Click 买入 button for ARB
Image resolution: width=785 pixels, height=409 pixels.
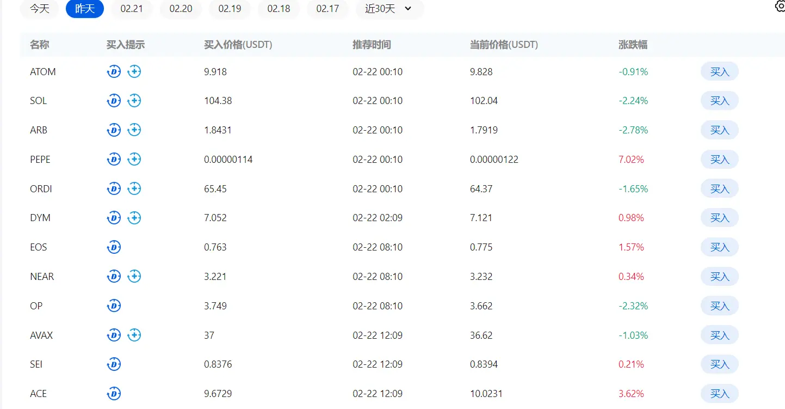719,130
